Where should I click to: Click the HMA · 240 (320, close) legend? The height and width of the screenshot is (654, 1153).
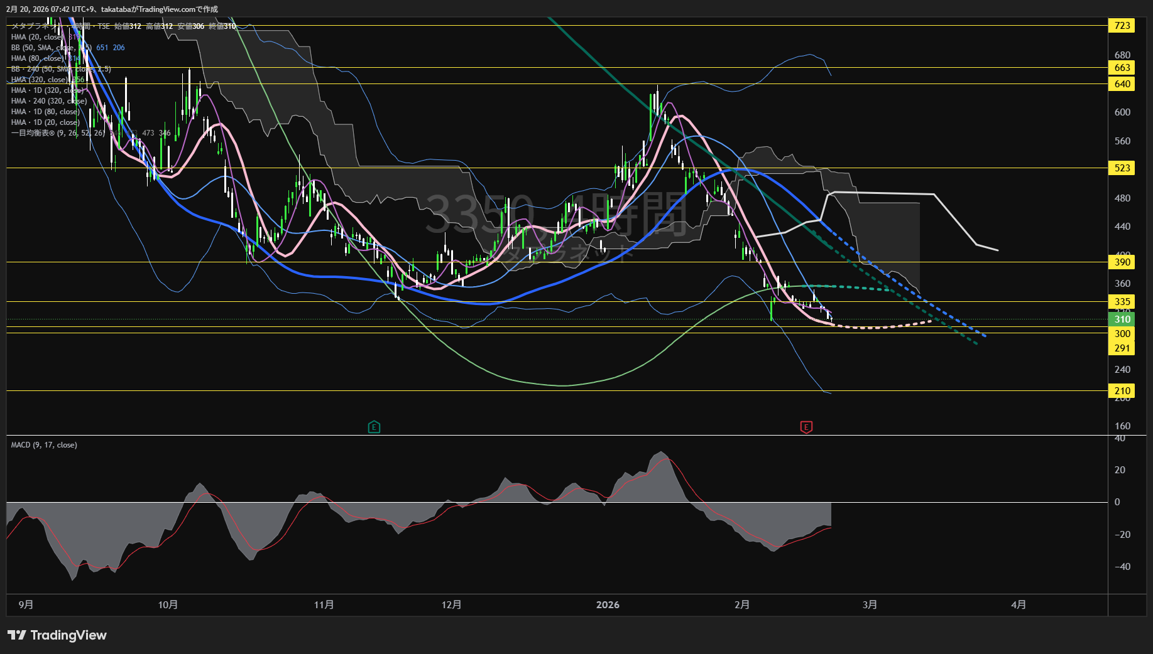coord(48,101)
